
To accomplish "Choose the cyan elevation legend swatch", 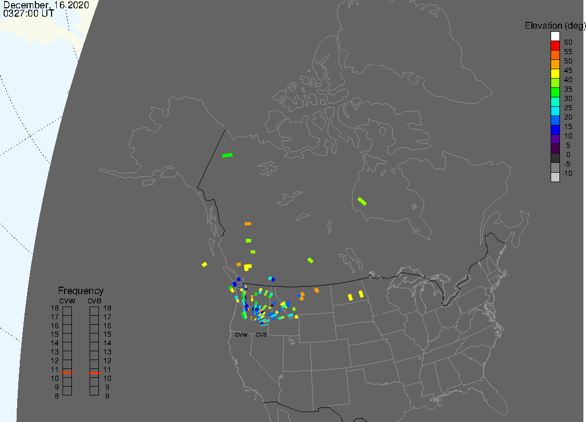I will point(555,111).
